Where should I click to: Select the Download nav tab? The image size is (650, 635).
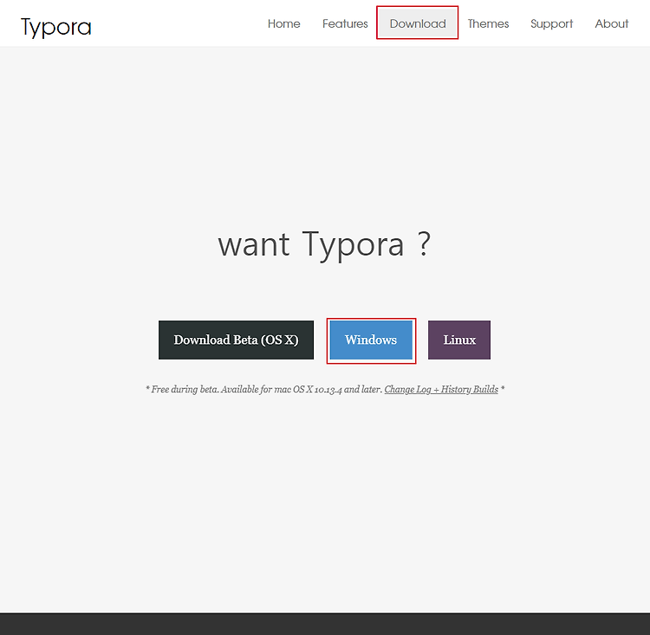pos(418,23)
